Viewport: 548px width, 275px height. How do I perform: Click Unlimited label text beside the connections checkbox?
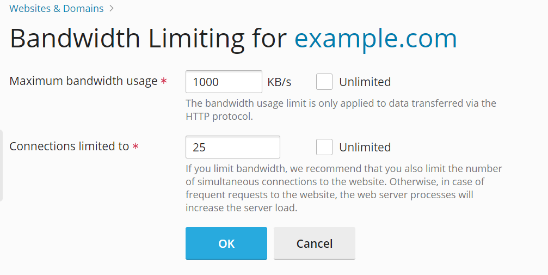click(x=365, y=147)
